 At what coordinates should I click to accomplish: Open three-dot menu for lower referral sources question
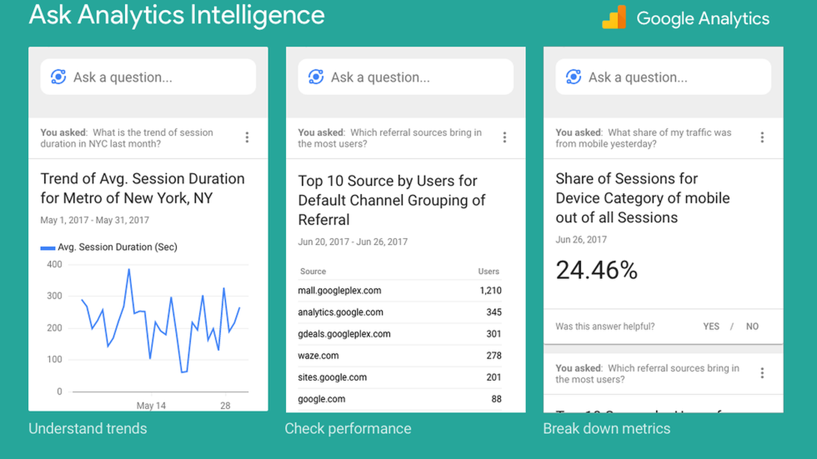coord(762,373)
